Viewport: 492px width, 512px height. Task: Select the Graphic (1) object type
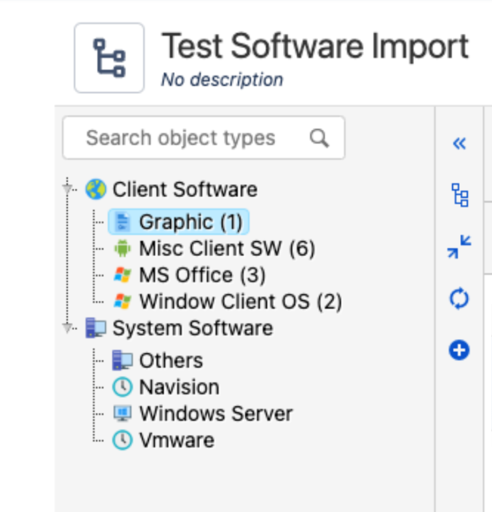pyautogui.click(x=179, y=222)
